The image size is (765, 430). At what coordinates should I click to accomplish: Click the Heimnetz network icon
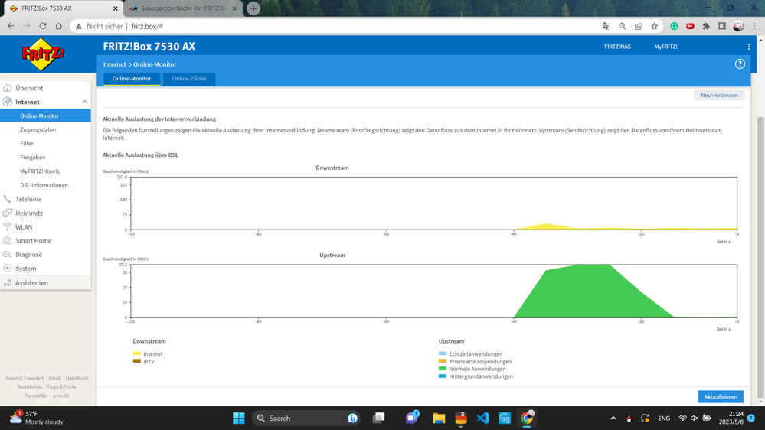8,213
